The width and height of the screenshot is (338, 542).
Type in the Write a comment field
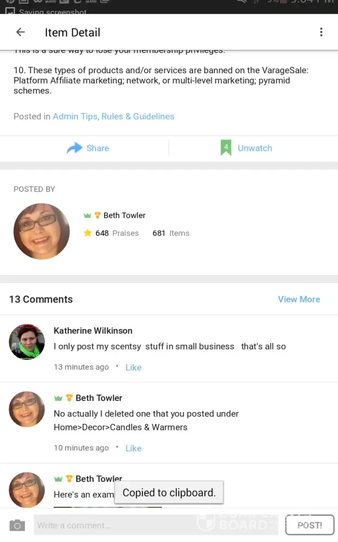click(x=157, y=525)
